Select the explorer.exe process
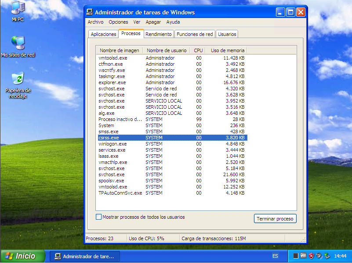This screenshot has width=352, height=263. (172, 82)
